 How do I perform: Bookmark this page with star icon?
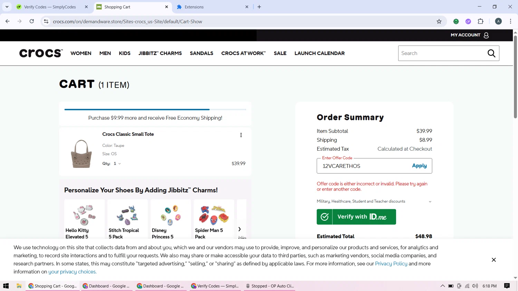pyautogui.click(x=439, y=21)
